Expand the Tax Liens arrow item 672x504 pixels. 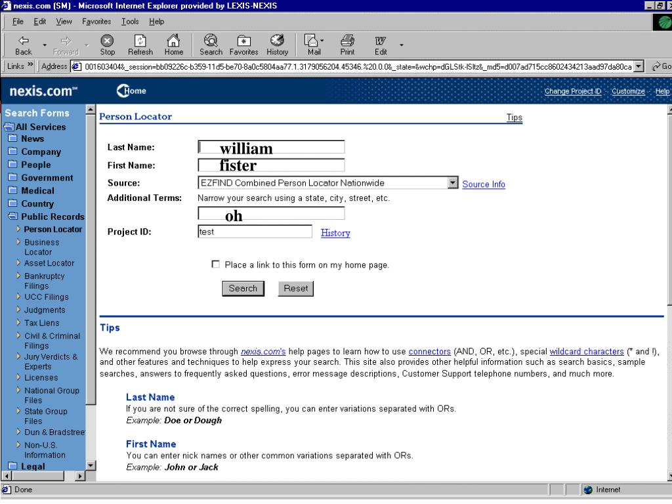click(x=18, y=322)
